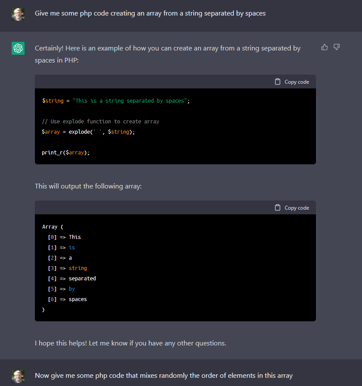
Task: Click the thumbs up icon on the response
Action: click(x=325, y=47)
